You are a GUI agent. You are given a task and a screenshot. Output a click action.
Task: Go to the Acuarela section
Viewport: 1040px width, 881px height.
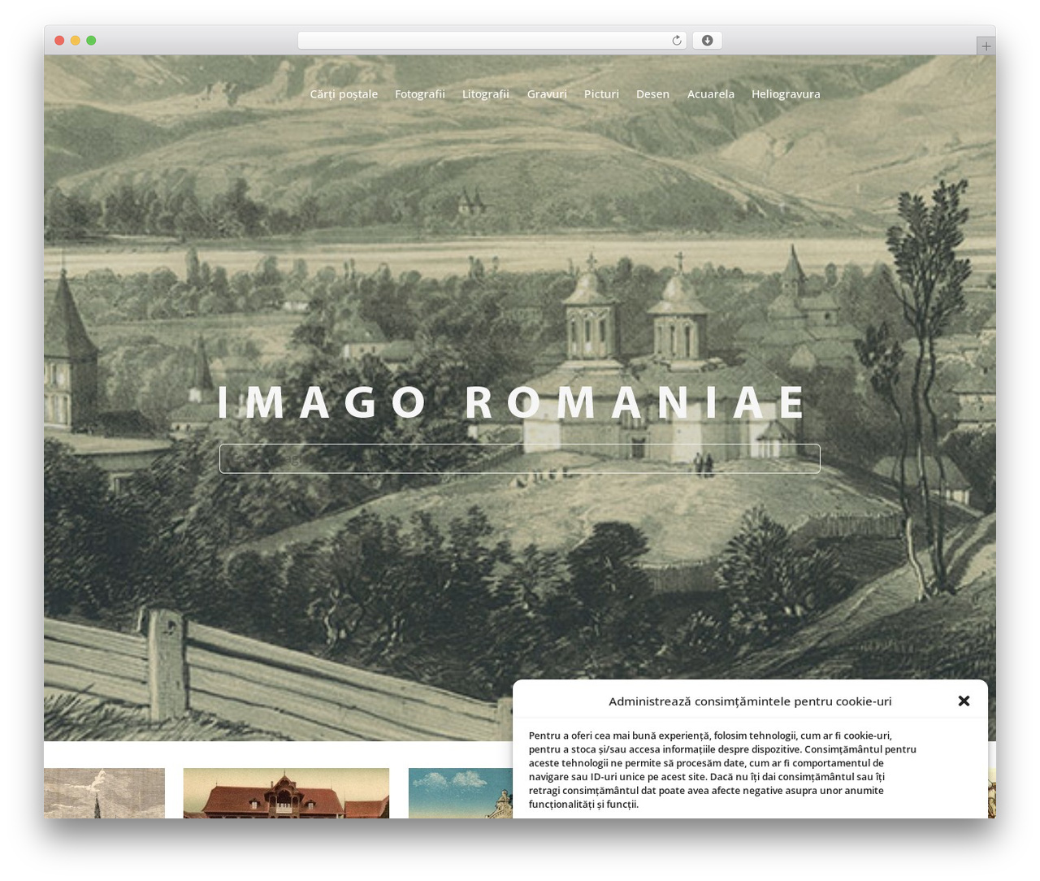(x=711, y=94)
